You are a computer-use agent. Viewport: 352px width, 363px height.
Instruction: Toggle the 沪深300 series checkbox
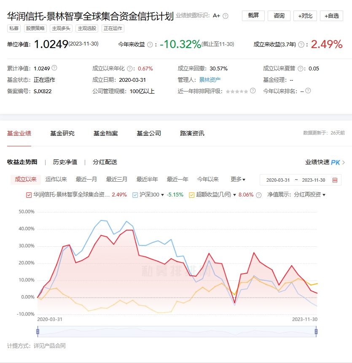pyautogui.click(x=135, y=195)
